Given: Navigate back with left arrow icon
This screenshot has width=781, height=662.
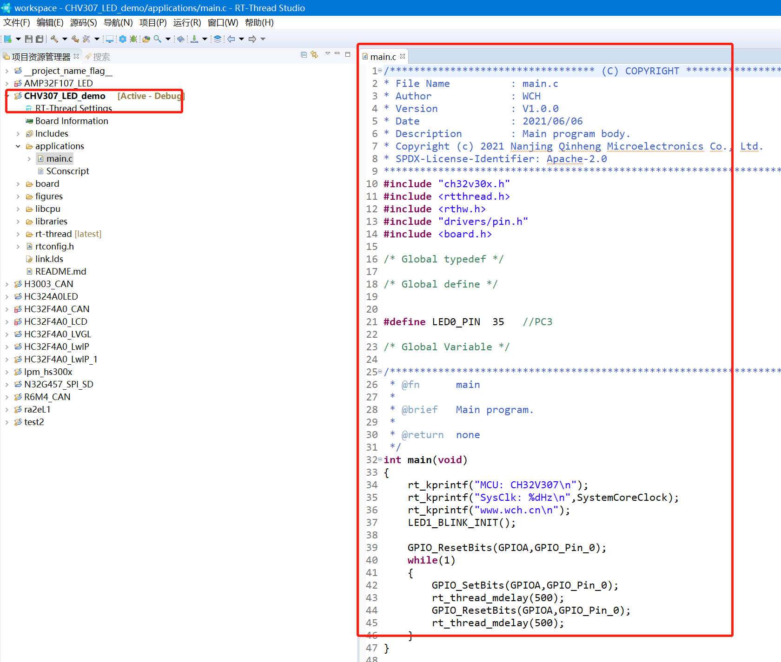Looking at the screenshot, I should (231, 39).
